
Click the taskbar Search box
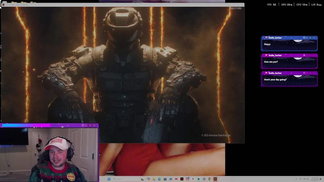[126, 179]
